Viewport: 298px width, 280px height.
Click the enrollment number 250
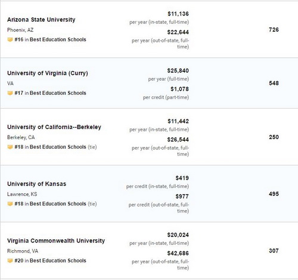point(274,137)
